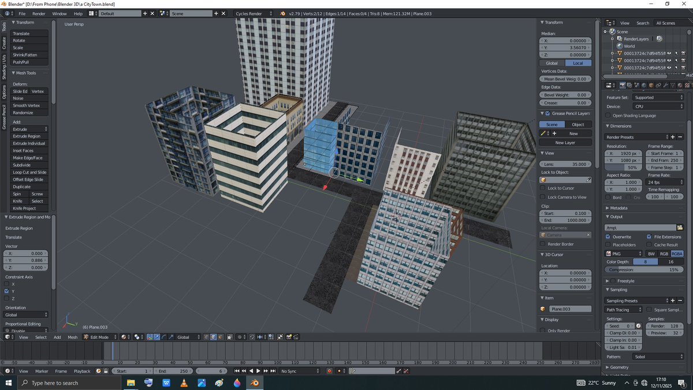Open the Render Layers properties tab icon
This screenshot has height=390, width=693.
(629, 86)
